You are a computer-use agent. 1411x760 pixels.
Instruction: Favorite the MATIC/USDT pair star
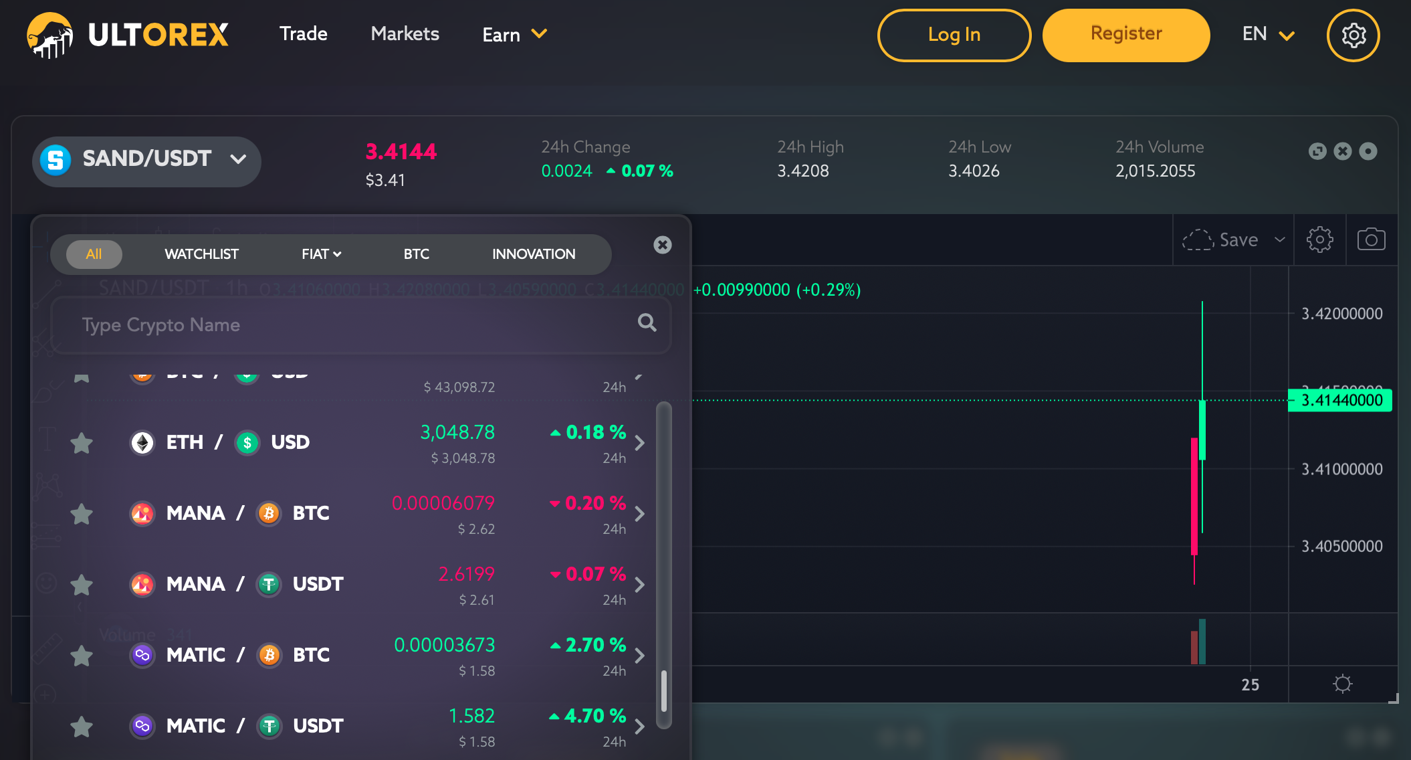(x=82, y=726)
